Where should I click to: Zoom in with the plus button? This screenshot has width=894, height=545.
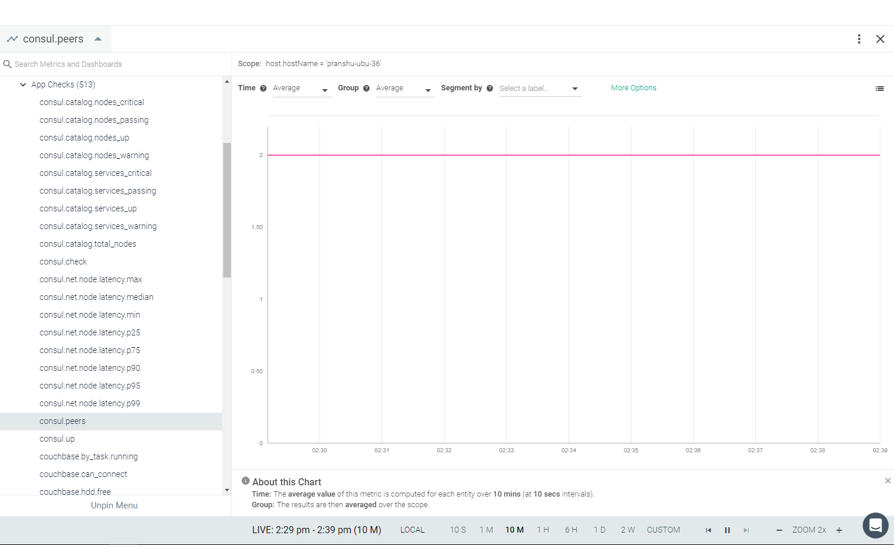click(839, 530)
